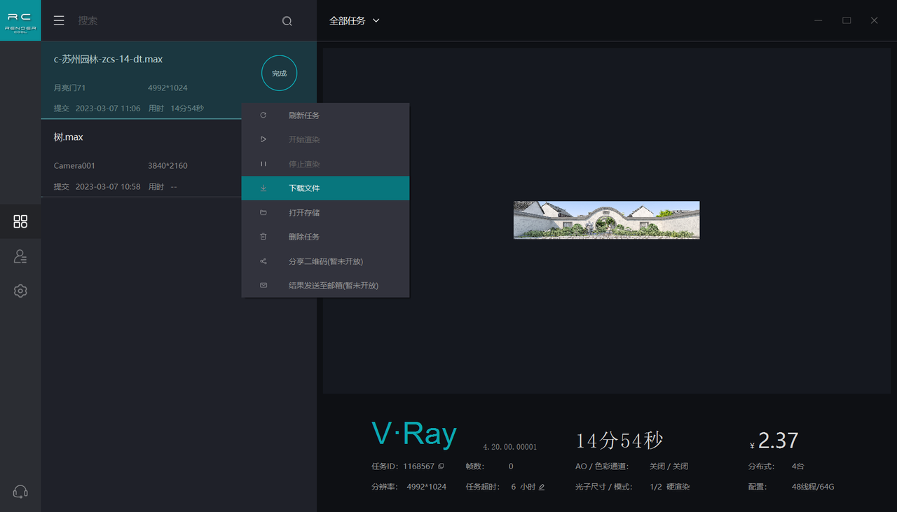897x512 pixels.
Task: Click the pause icon beside 停止渲染
Action: tap(263, 164)
